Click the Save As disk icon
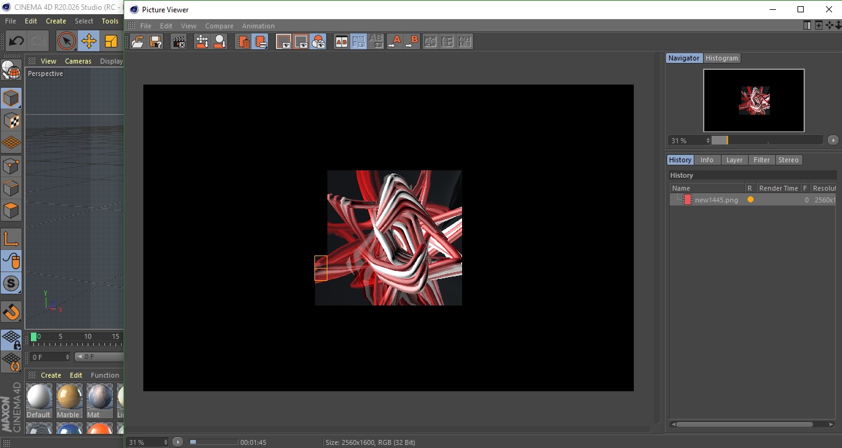This screenshot has width=842, height=448. (x=156, y=41)
